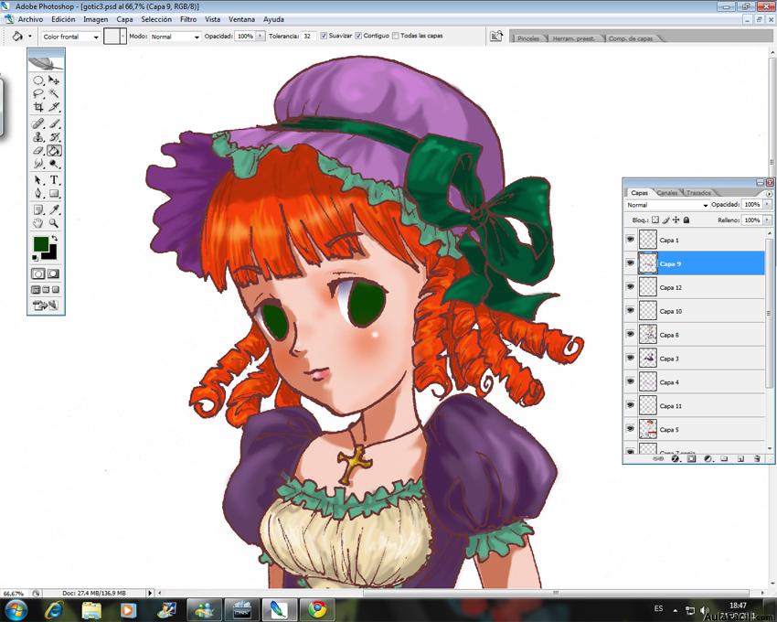Select the Brush tool
Image resolution: width=777 pixels, height=622 pixels.
[54, 123]
